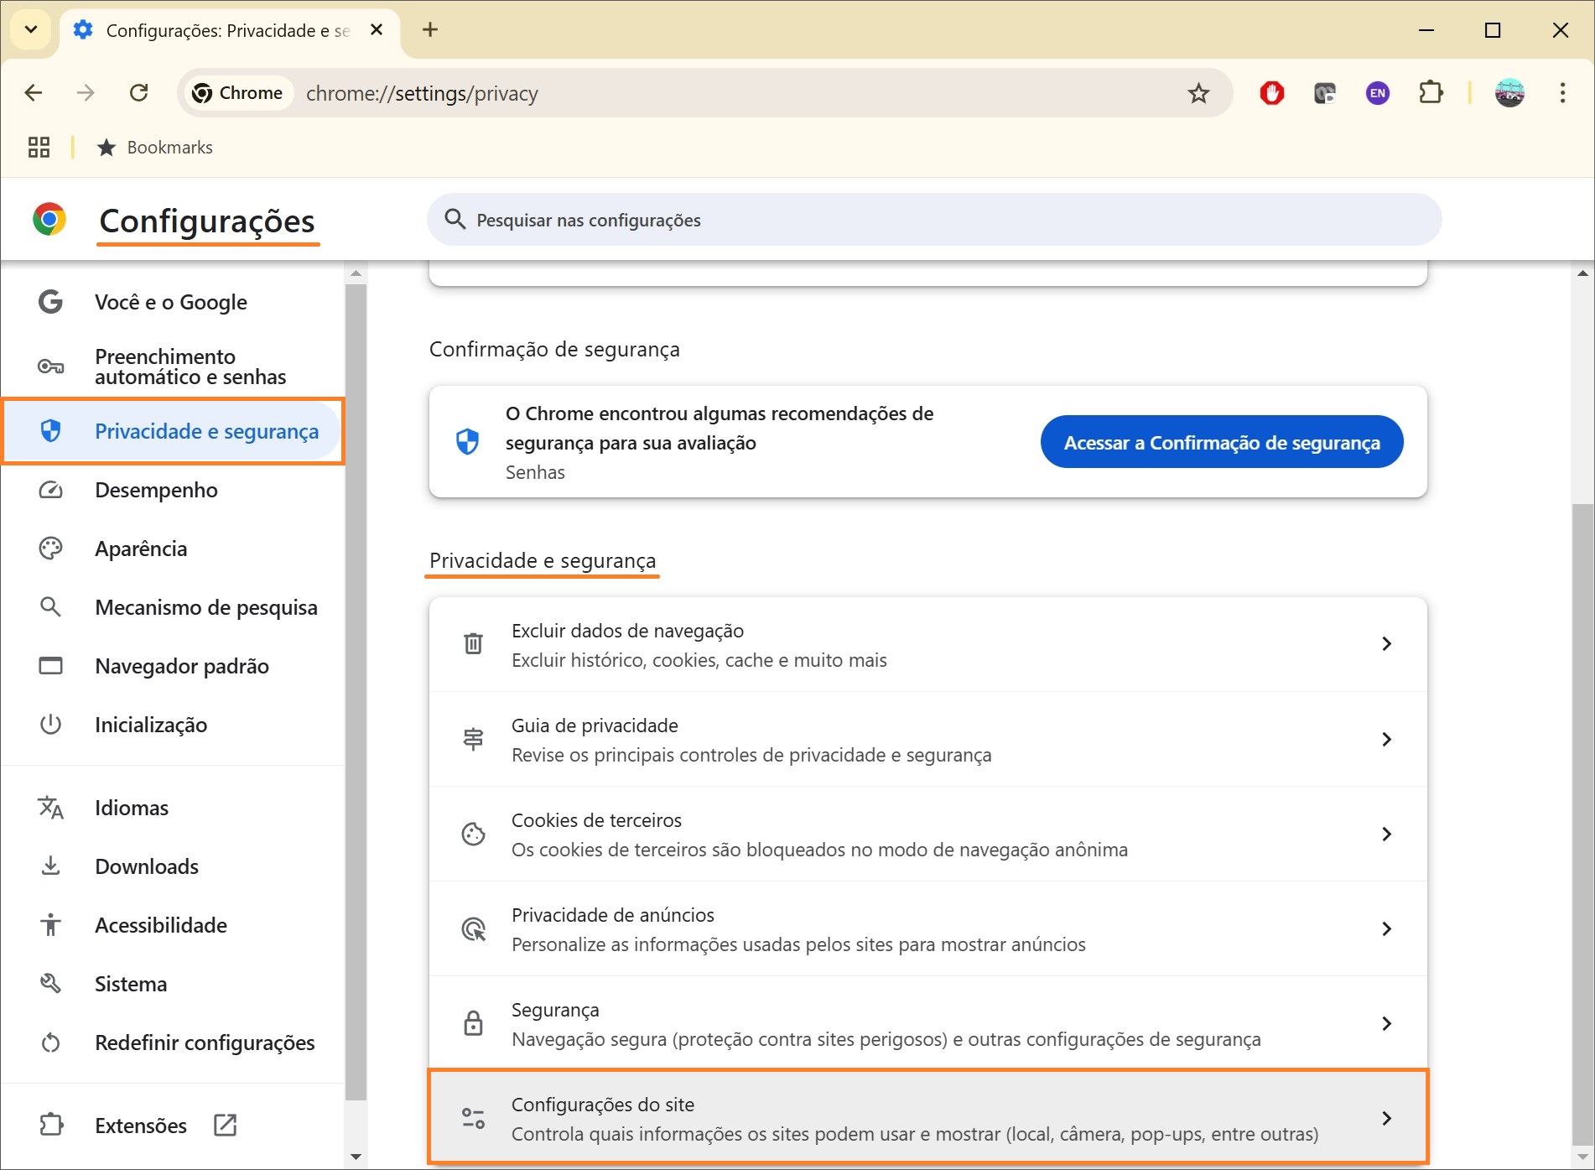This screenshot has width=1595, height=1170.
Task: Expand the Guia de privacidade chevron
Action: [x=1386, y=739]
